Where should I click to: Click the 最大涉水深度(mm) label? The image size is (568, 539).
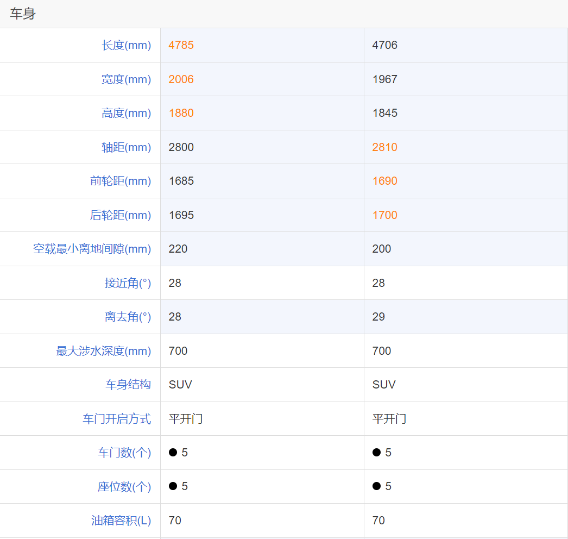click(x=103, y=351)
